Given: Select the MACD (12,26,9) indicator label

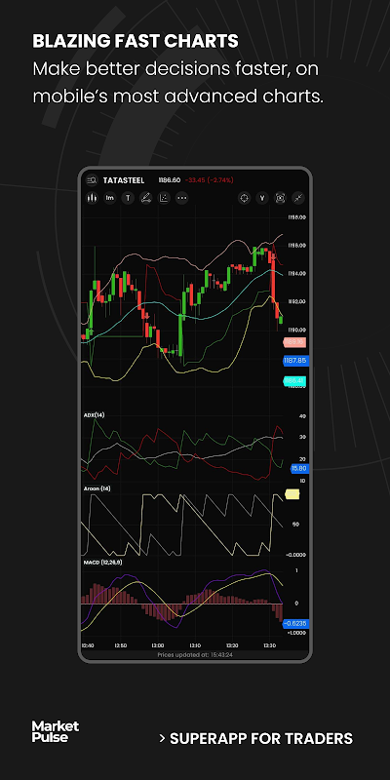Looking at the screenshot, I should 102,563.
